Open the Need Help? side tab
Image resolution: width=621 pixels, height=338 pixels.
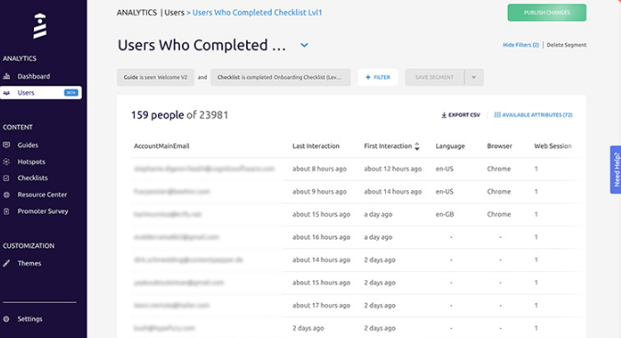tap(615, 170)
